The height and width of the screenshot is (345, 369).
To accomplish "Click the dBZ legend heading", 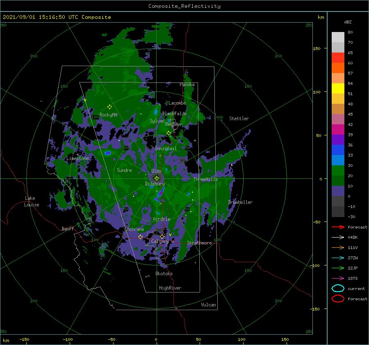I will pyautogui.click(x=348, y=22).
